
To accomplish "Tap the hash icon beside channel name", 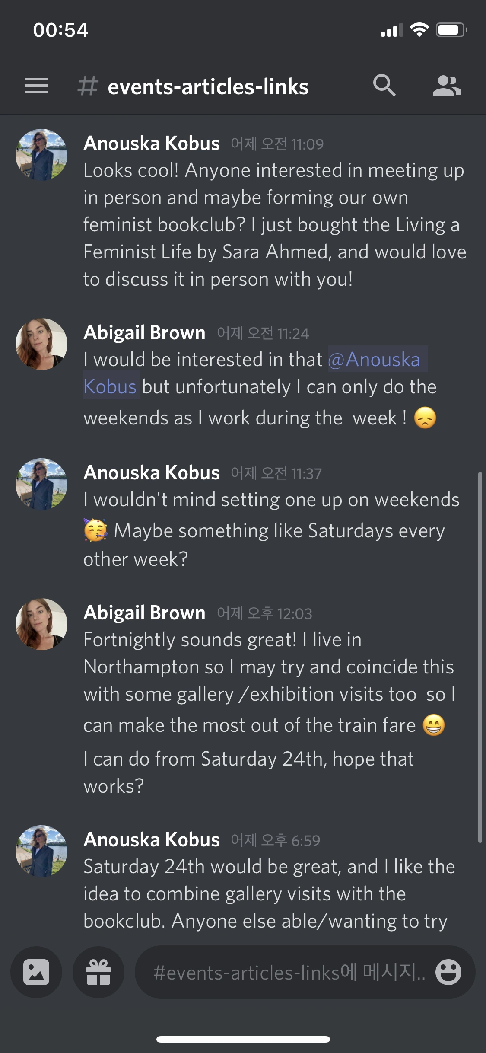I will (88, 86).
